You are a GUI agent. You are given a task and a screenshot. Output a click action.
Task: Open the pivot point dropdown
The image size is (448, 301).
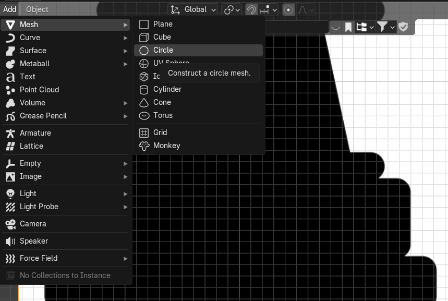(231, 9)
